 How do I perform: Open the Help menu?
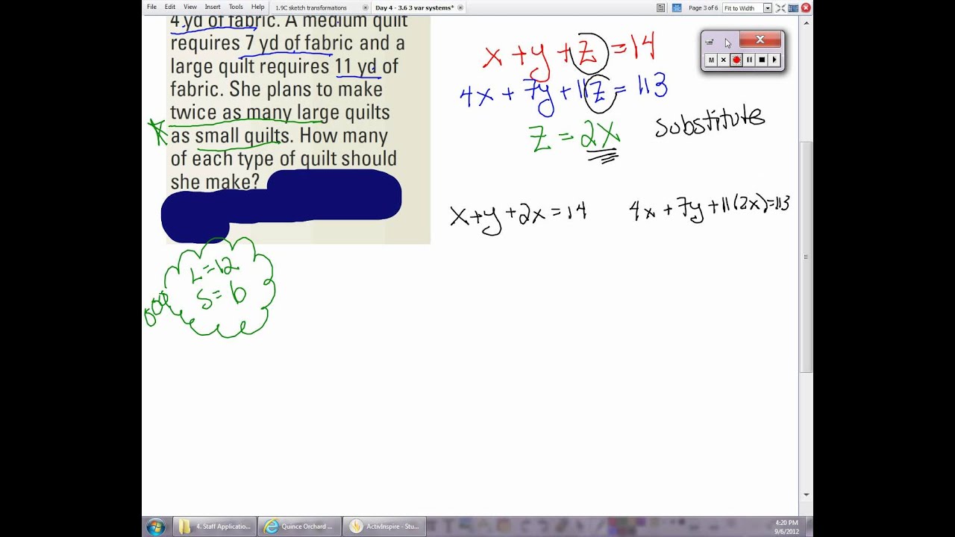tap(257, 7)
